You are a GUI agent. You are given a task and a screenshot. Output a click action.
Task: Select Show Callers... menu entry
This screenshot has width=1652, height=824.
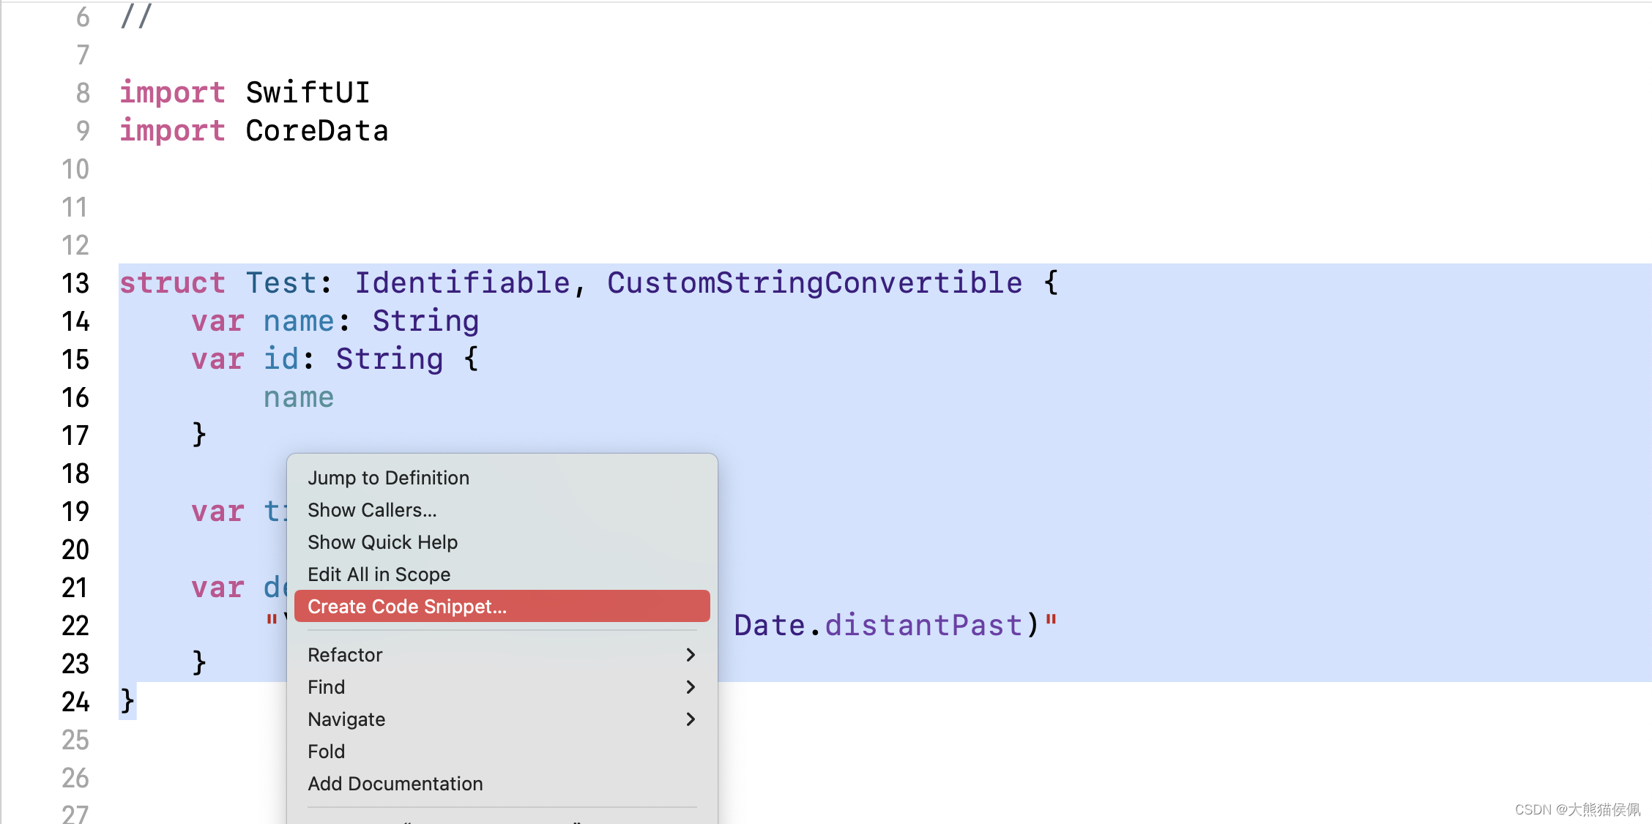[x=502, y=510]
